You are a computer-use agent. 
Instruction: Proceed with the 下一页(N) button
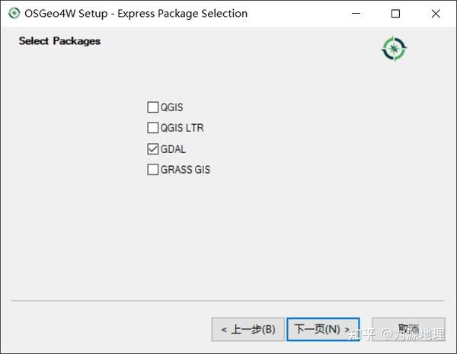point(323,329)
